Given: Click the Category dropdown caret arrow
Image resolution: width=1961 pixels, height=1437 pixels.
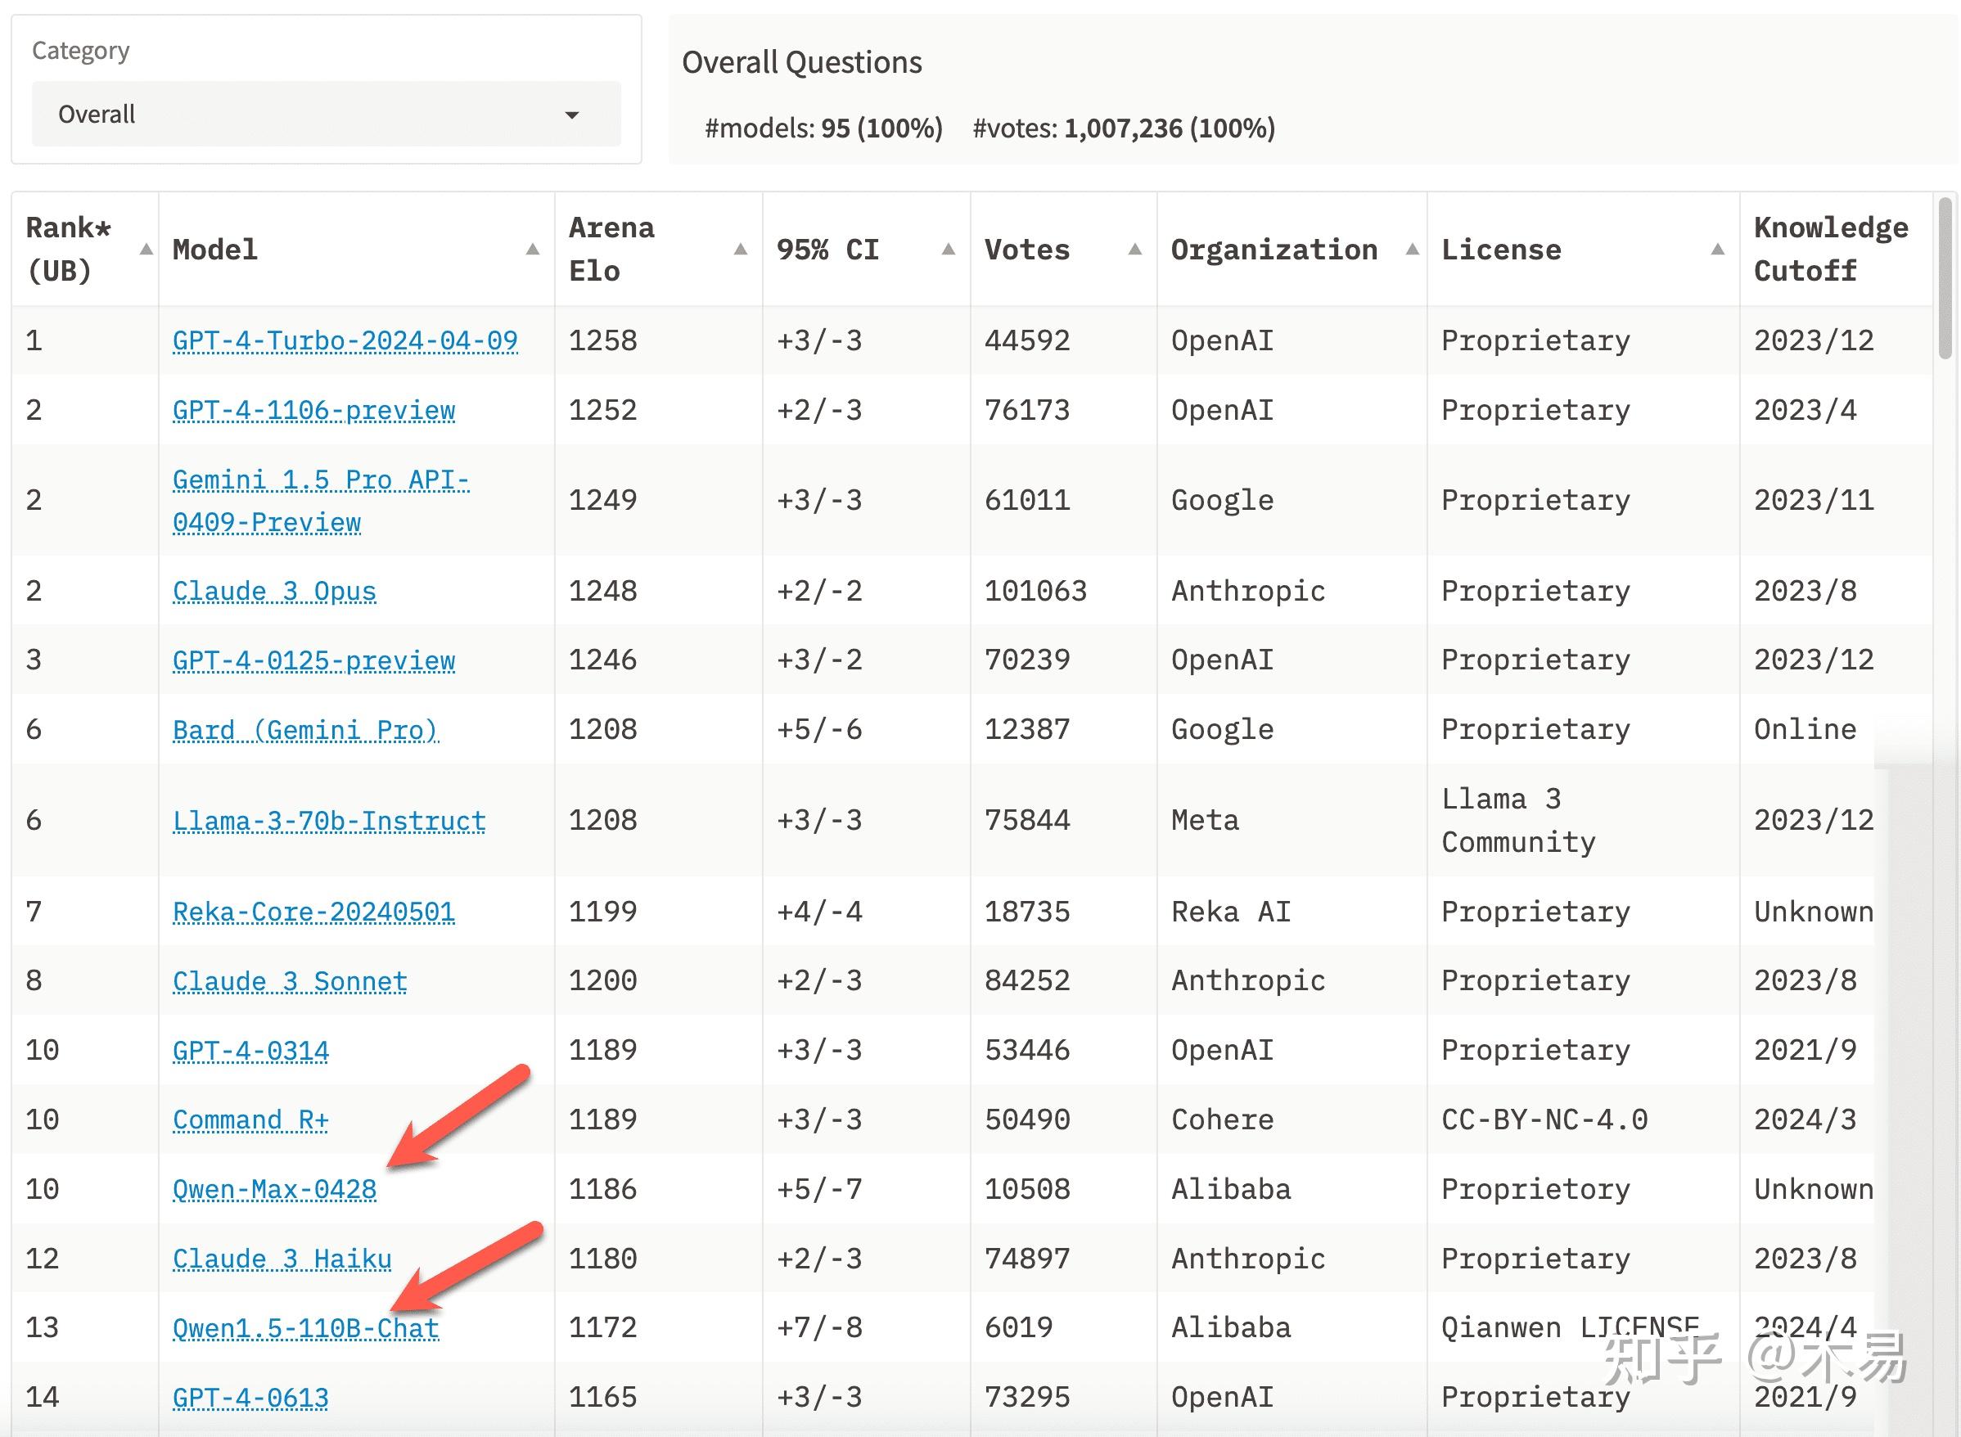Looking at the screenshot, I should (571, 115).
